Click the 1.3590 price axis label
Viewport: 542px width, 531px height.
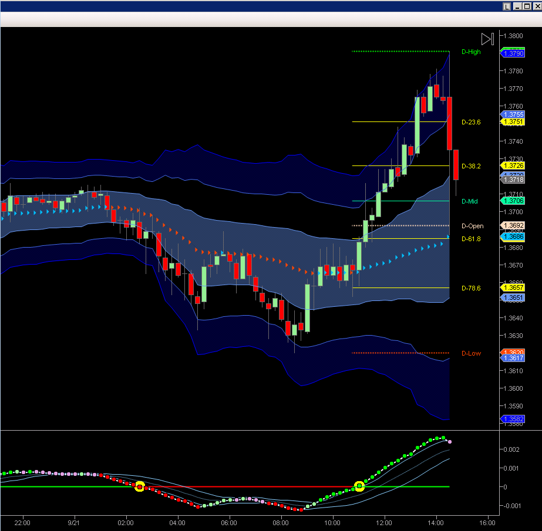click(513, 406)
